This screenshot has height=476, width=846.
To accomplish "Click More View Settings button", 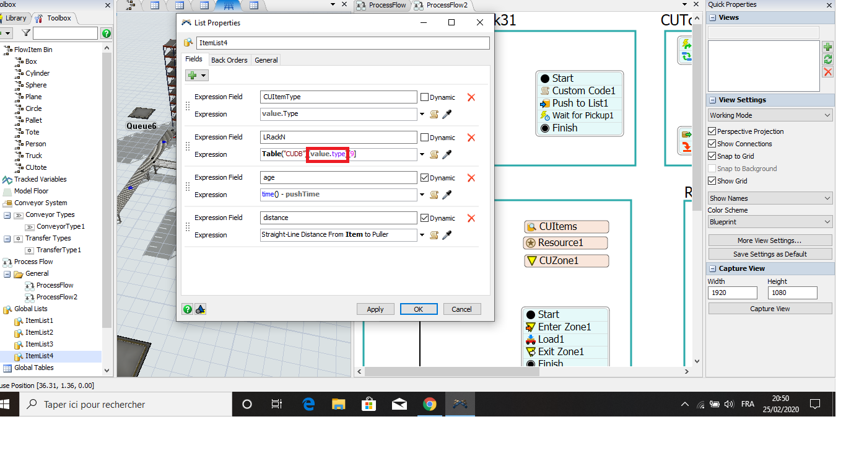I will [x=770, y=240].
